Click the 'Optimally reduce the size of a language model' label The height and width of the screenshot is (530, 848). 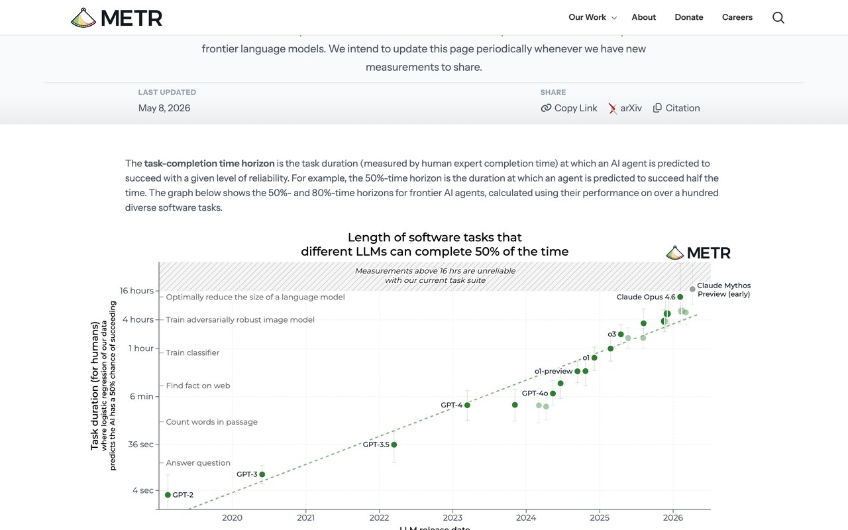click(255, 297)
